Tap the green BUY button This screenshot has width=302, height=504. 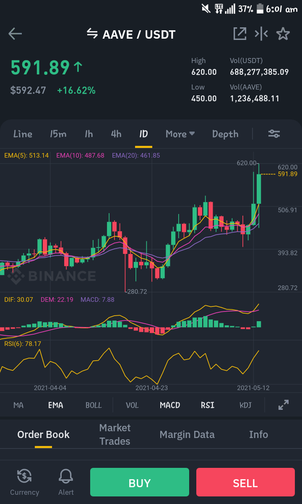click(x=139, y=482)
